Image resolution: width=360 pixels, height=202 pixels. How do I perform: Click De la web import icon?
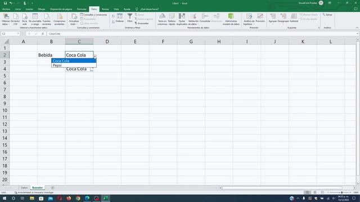click(x=25, y=19)
